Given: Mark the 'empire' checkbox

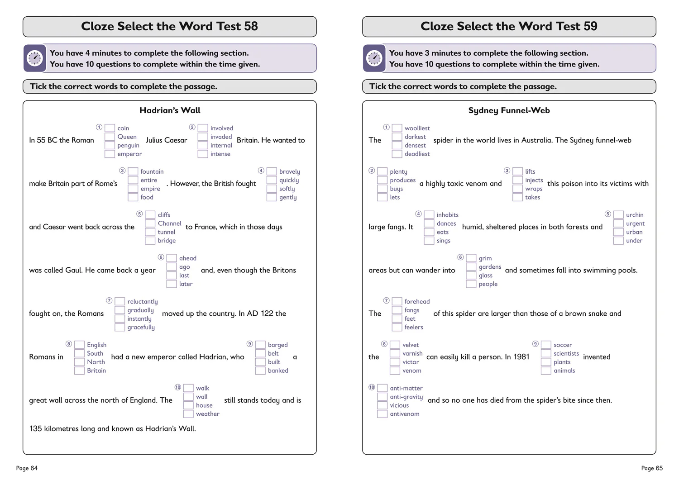Looking at the screenshot, I should (133, 189).
